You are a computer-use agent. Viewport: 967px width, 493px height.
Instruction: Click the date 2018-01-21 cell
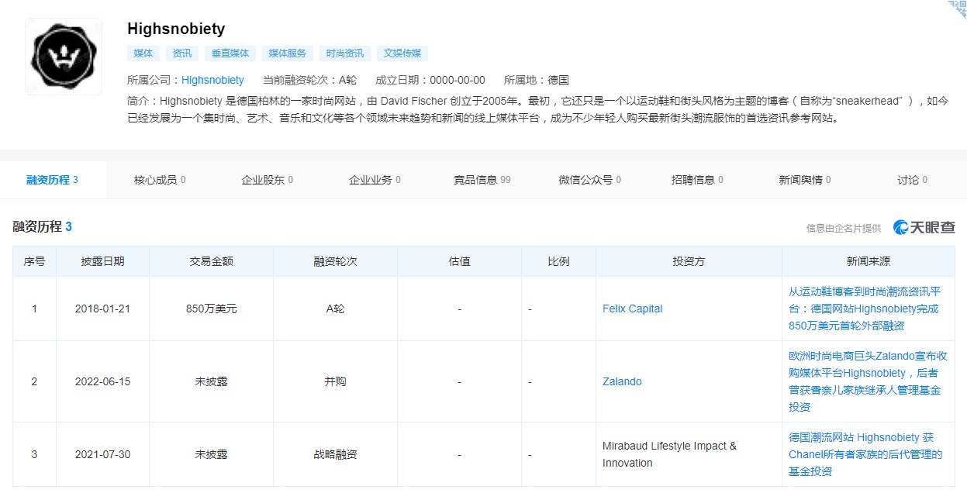[x=102, y=309]
